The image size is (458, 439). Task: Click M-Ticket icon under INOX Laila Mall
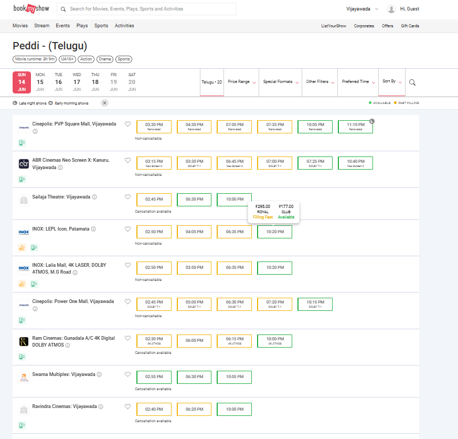click(34, 284)
